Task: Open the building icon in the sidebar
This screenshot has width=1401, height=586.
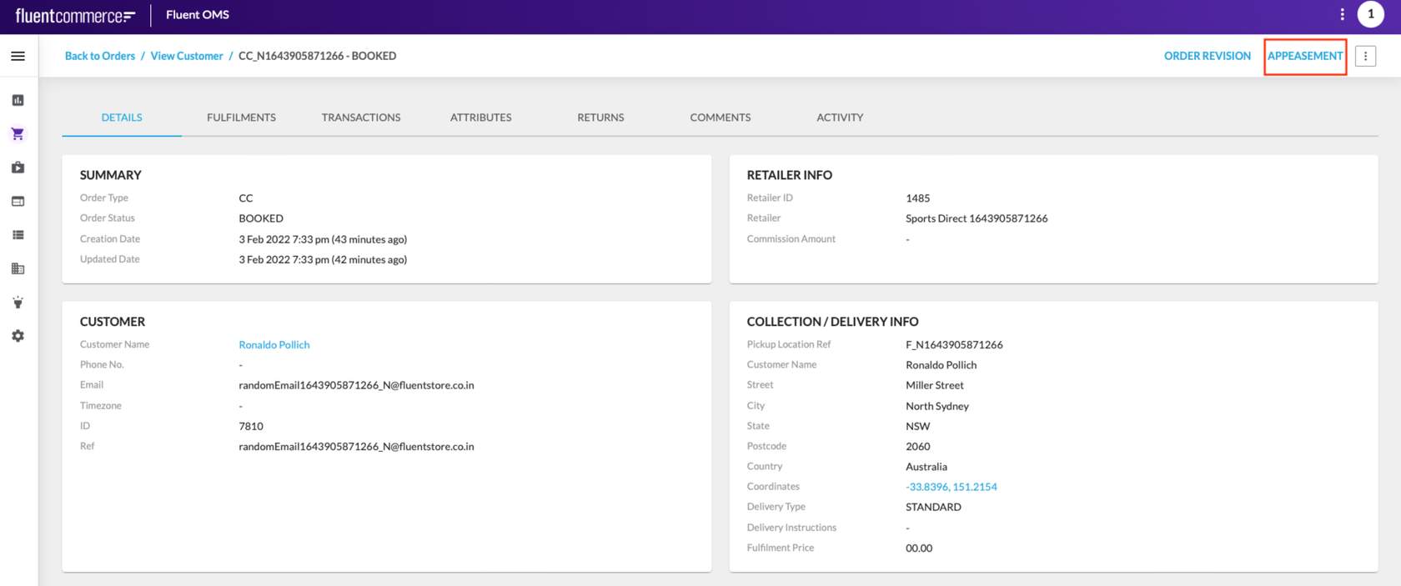Action: click(x=18, y=268)
